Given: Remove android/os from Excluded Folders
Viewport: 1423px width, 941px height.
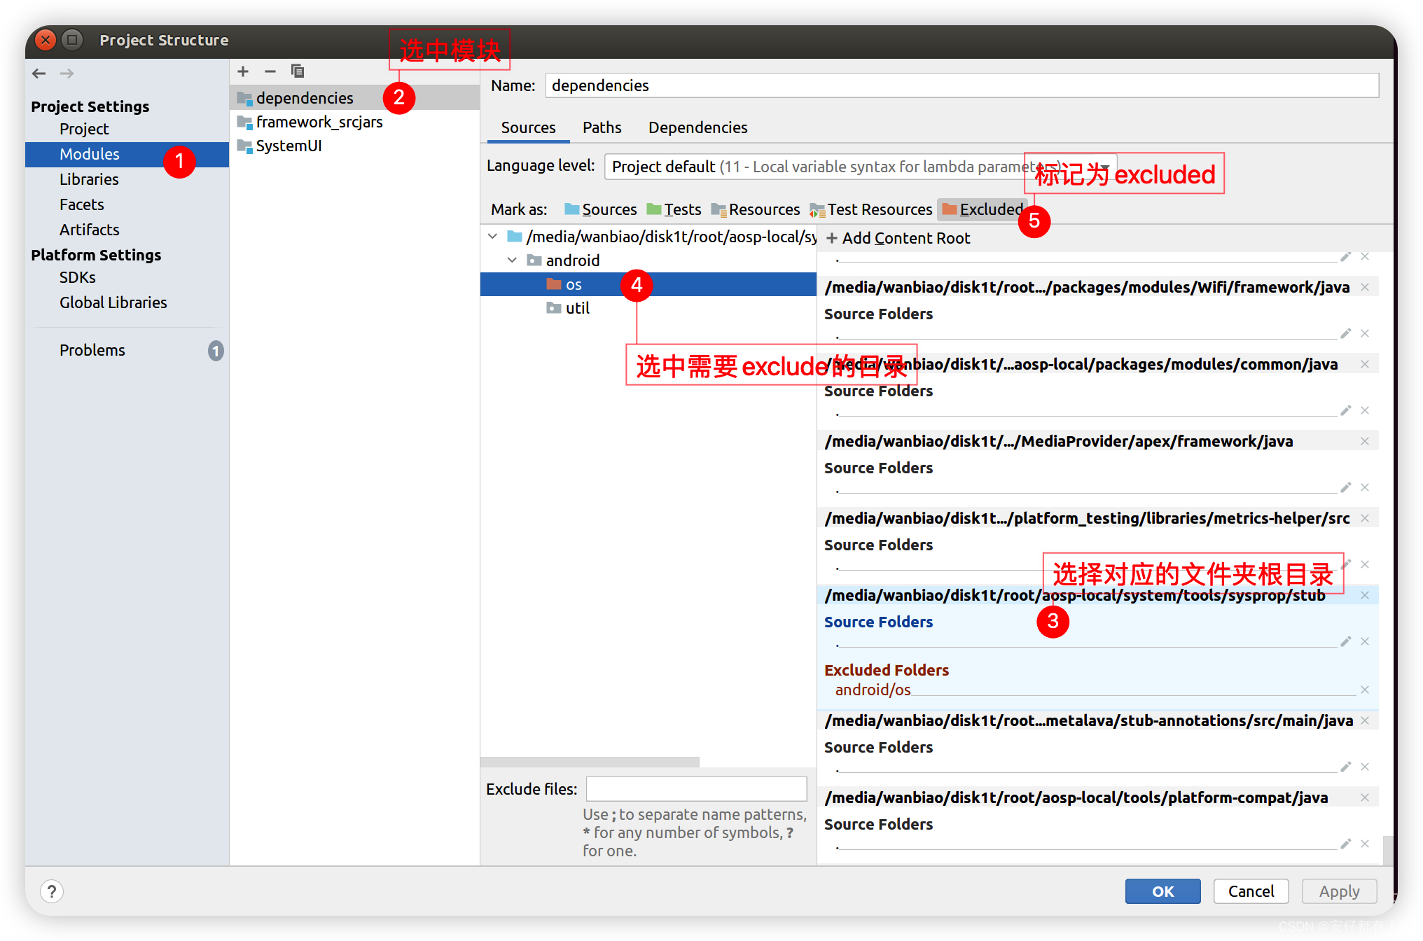Looking at the screenshot, I should coord(1364,690).
